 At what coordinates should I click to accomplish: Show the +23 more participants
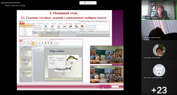pyautogui.click(x=159, y=90)
